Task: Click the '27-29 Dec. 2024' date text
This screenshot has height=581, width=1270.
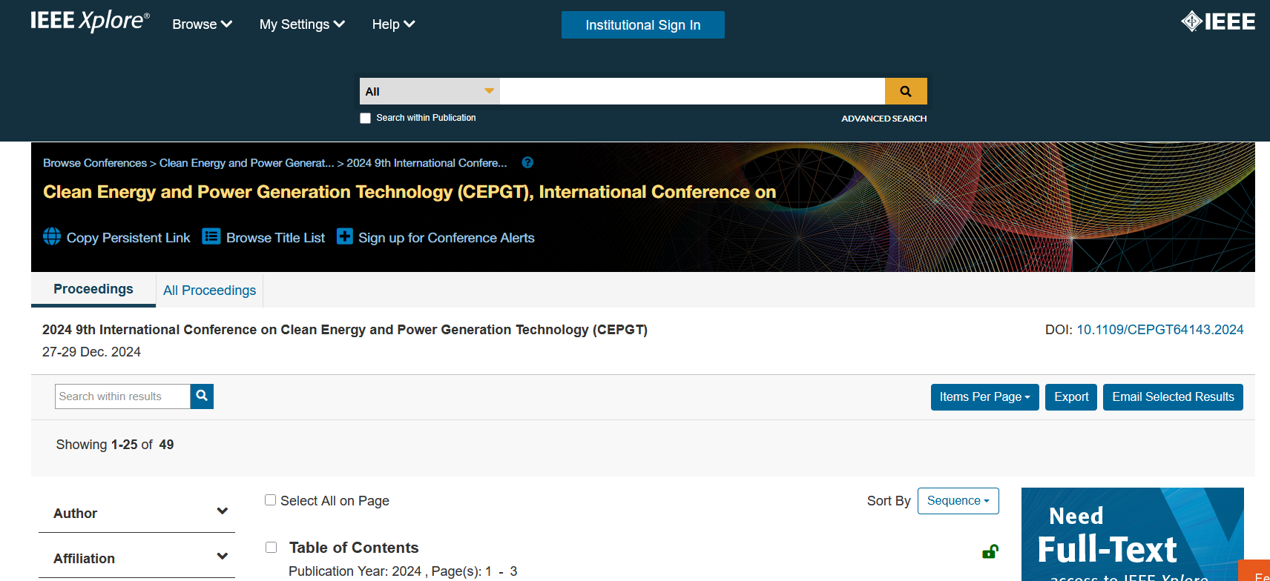Action: pyautogui.click(x=91, y=352)
